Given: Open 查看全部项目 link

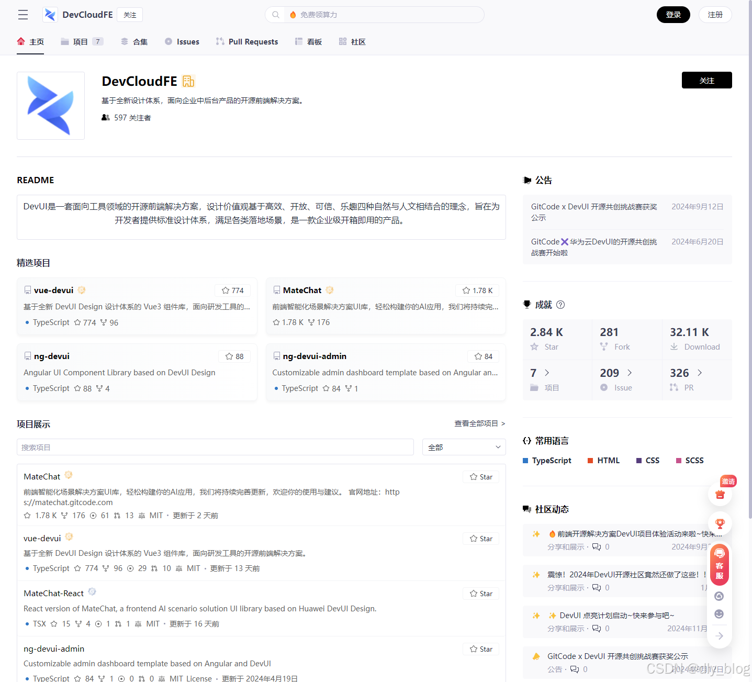Looking at the screenshot, I should [x=480, y=423].
